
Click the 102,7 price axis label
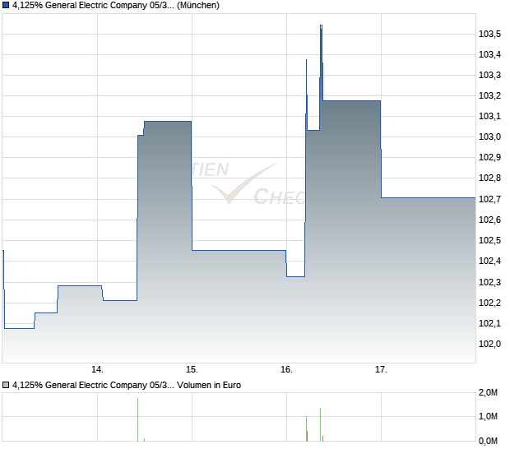coord(490,199)
